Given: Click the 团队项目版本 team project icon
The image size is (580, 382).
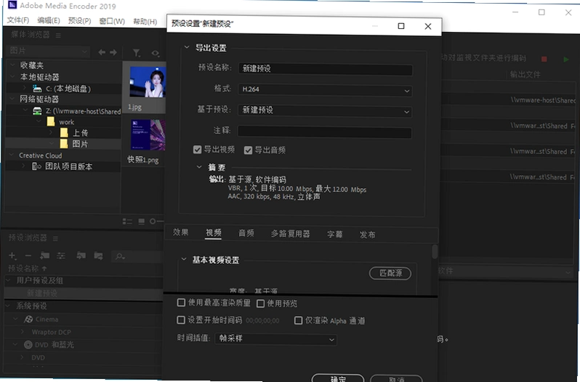Looking at the screenshot, I should click(36, 166).
